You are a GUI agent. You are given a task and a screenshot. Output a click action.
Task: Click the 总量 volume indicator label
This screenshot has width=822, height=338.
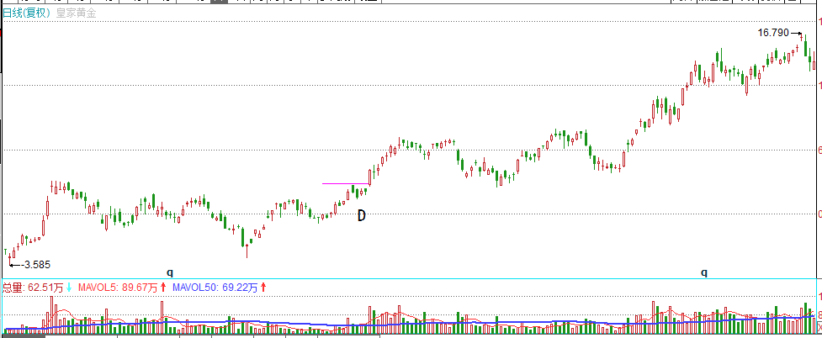click(12, 288)
